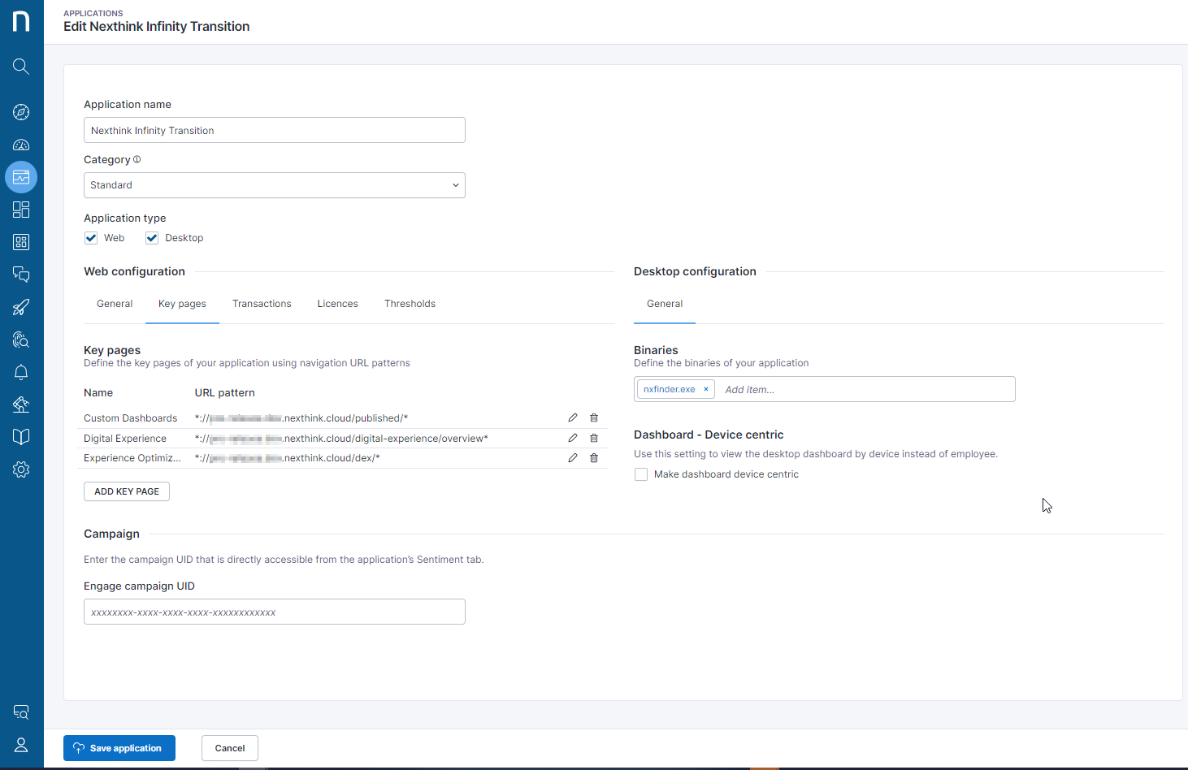Click the URL pattern ending published/*

[x=301, y=418]
